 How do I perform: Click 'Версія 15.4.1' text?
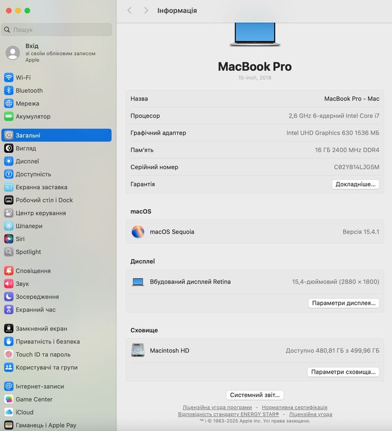pyautogui.click(x=361, y=232)
